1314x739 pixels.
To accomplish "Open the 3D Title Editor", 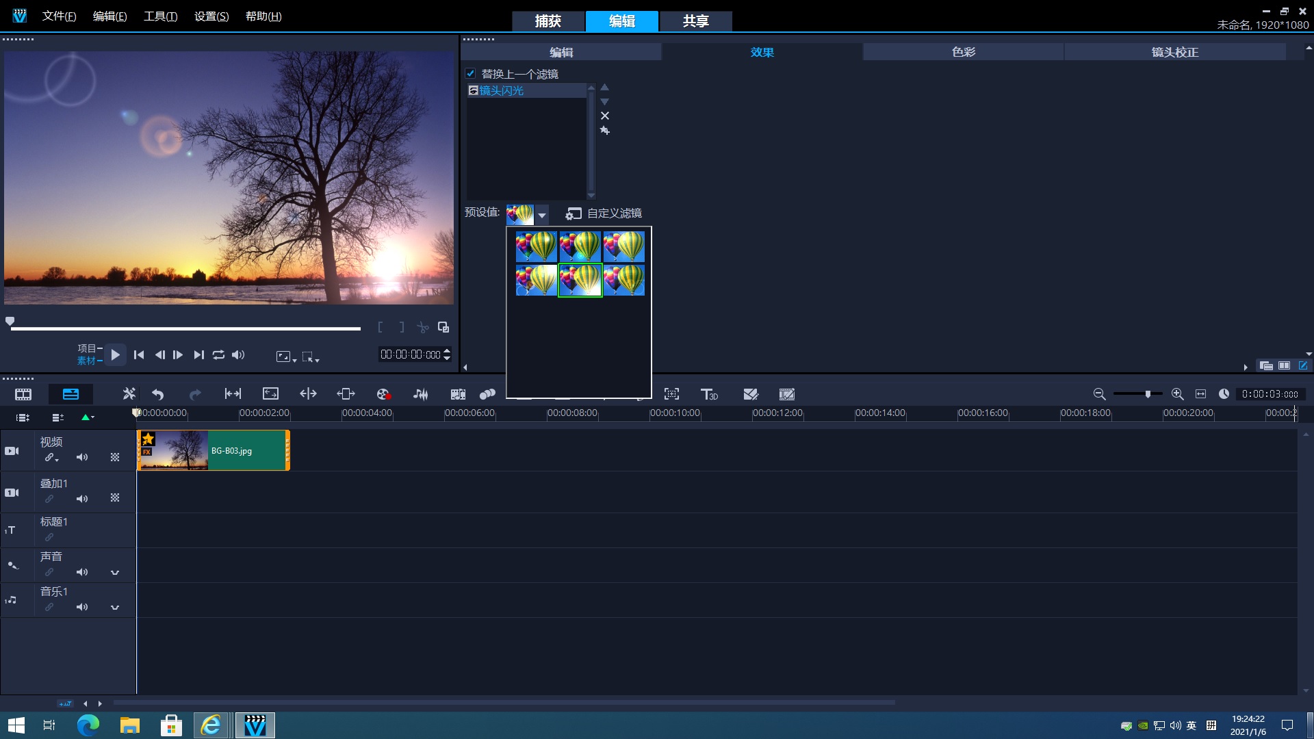I will coord(709,394).
